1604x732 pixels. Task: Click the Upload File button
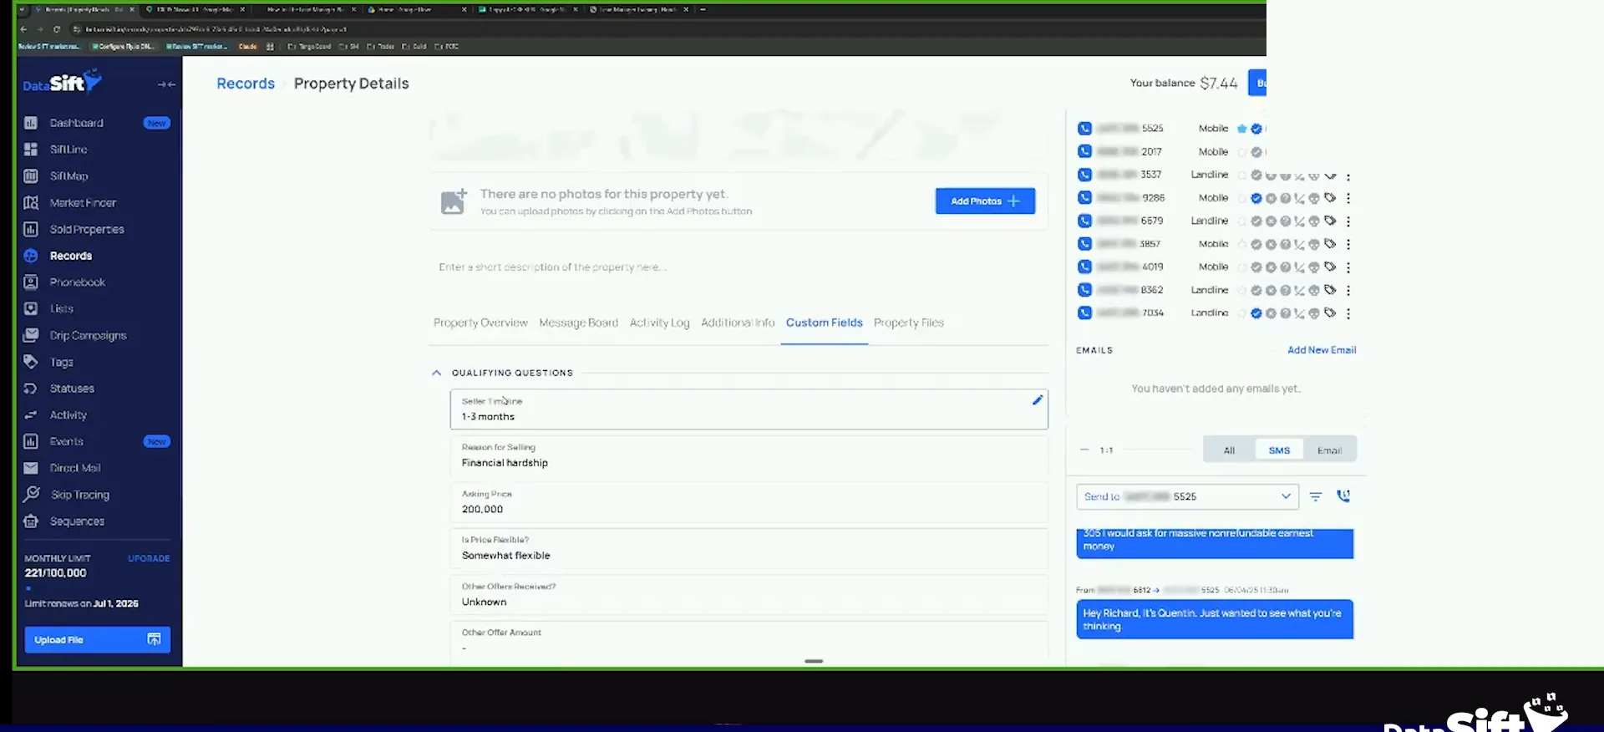pos(97,640)
